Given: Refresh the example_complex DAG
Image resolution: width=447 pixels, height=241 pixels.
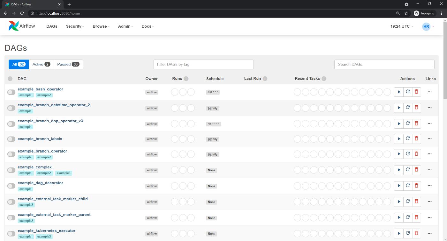Looking at the screenshot, I should click(x=408, y=170).
